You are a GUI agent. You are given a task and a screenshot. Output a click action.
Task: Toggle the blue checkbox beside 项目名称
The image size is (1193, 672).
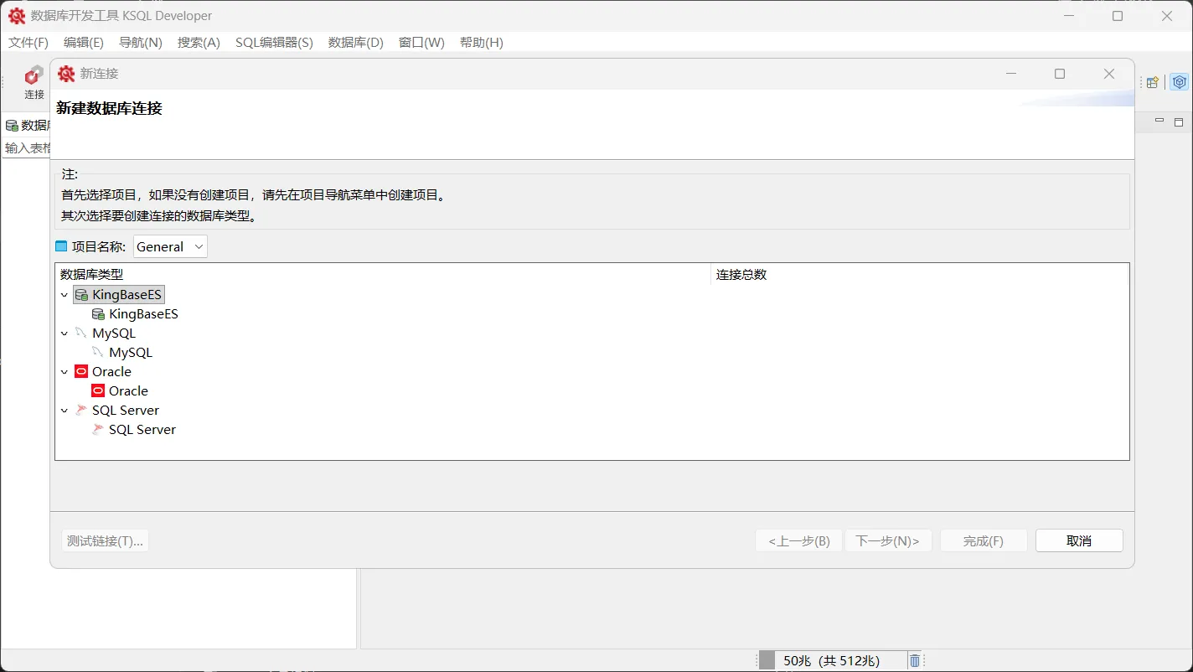tap(61, 246)
